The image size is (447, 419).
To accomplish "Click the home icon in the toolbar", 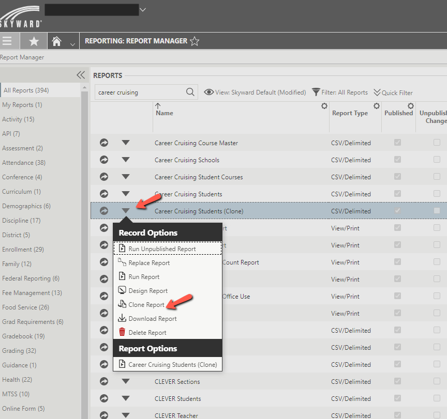I will (x=56, y=40).
